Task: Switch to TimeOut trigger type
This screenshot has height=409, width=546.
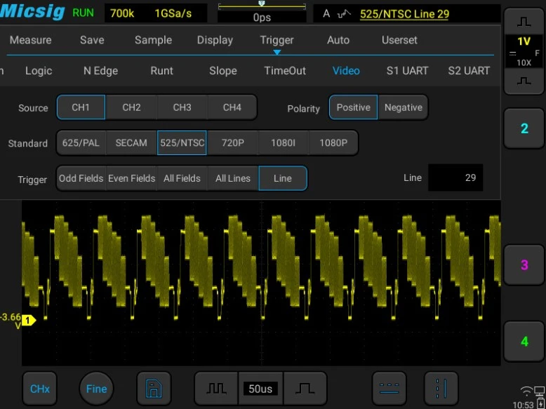Action: click(285, 71)
